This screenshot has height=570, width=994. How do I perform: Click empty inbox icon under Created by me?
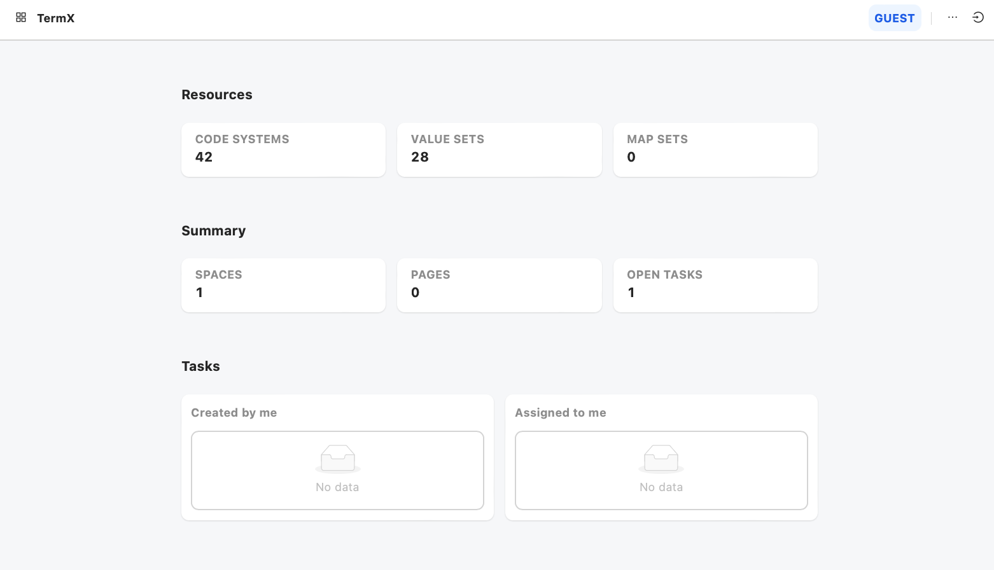pyautogui.click(x=337, y=459)
